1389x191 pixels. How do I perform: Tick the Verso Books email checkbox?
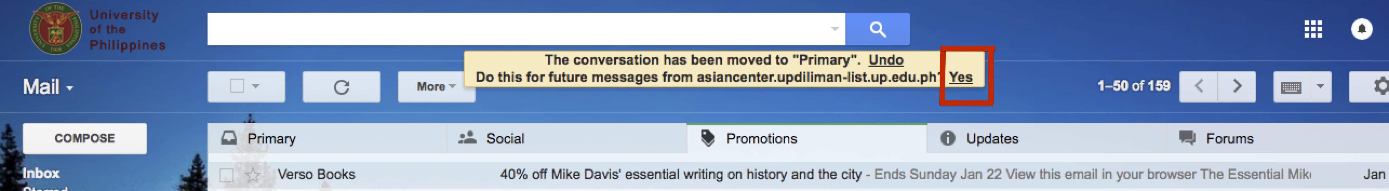[x=226, y=175]
